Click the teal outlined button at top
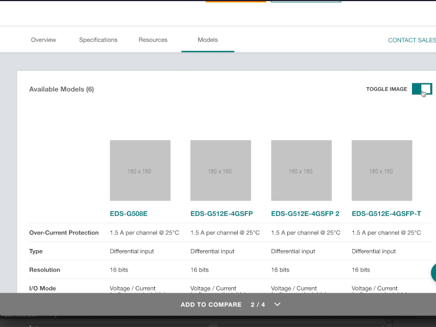 point(306,2)
